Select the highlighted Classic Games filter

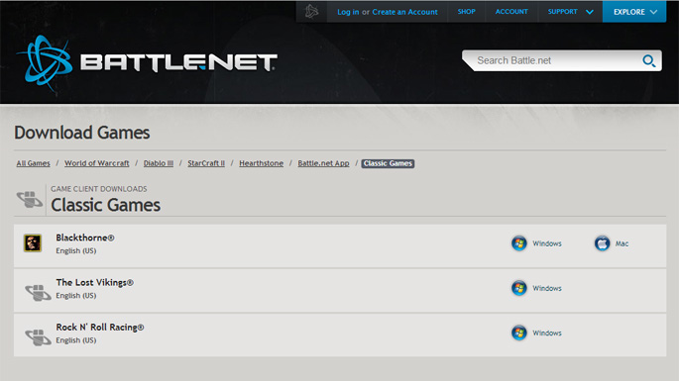(x=388, y=163)
